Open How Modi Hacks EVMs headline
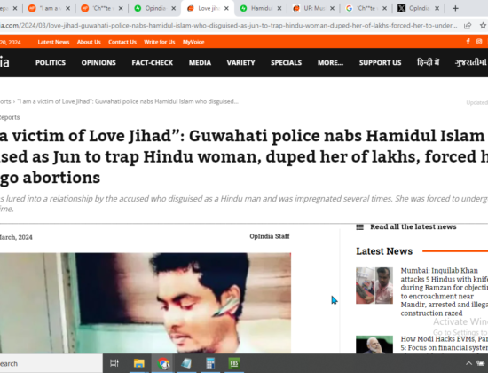 click(x=445, y=344)
